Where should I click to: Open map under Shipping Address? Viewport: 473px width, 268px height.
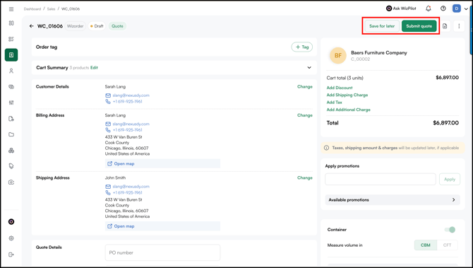click(162, 226)
